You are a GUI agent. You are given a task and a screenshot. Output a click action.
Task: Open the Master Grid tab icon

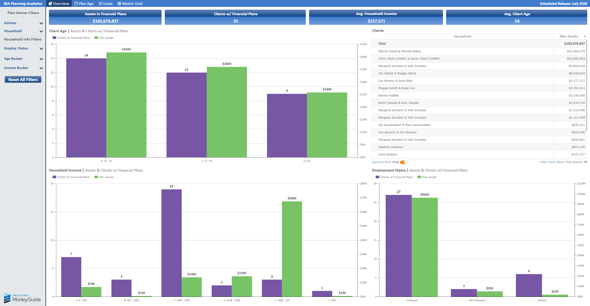(119, 4)
